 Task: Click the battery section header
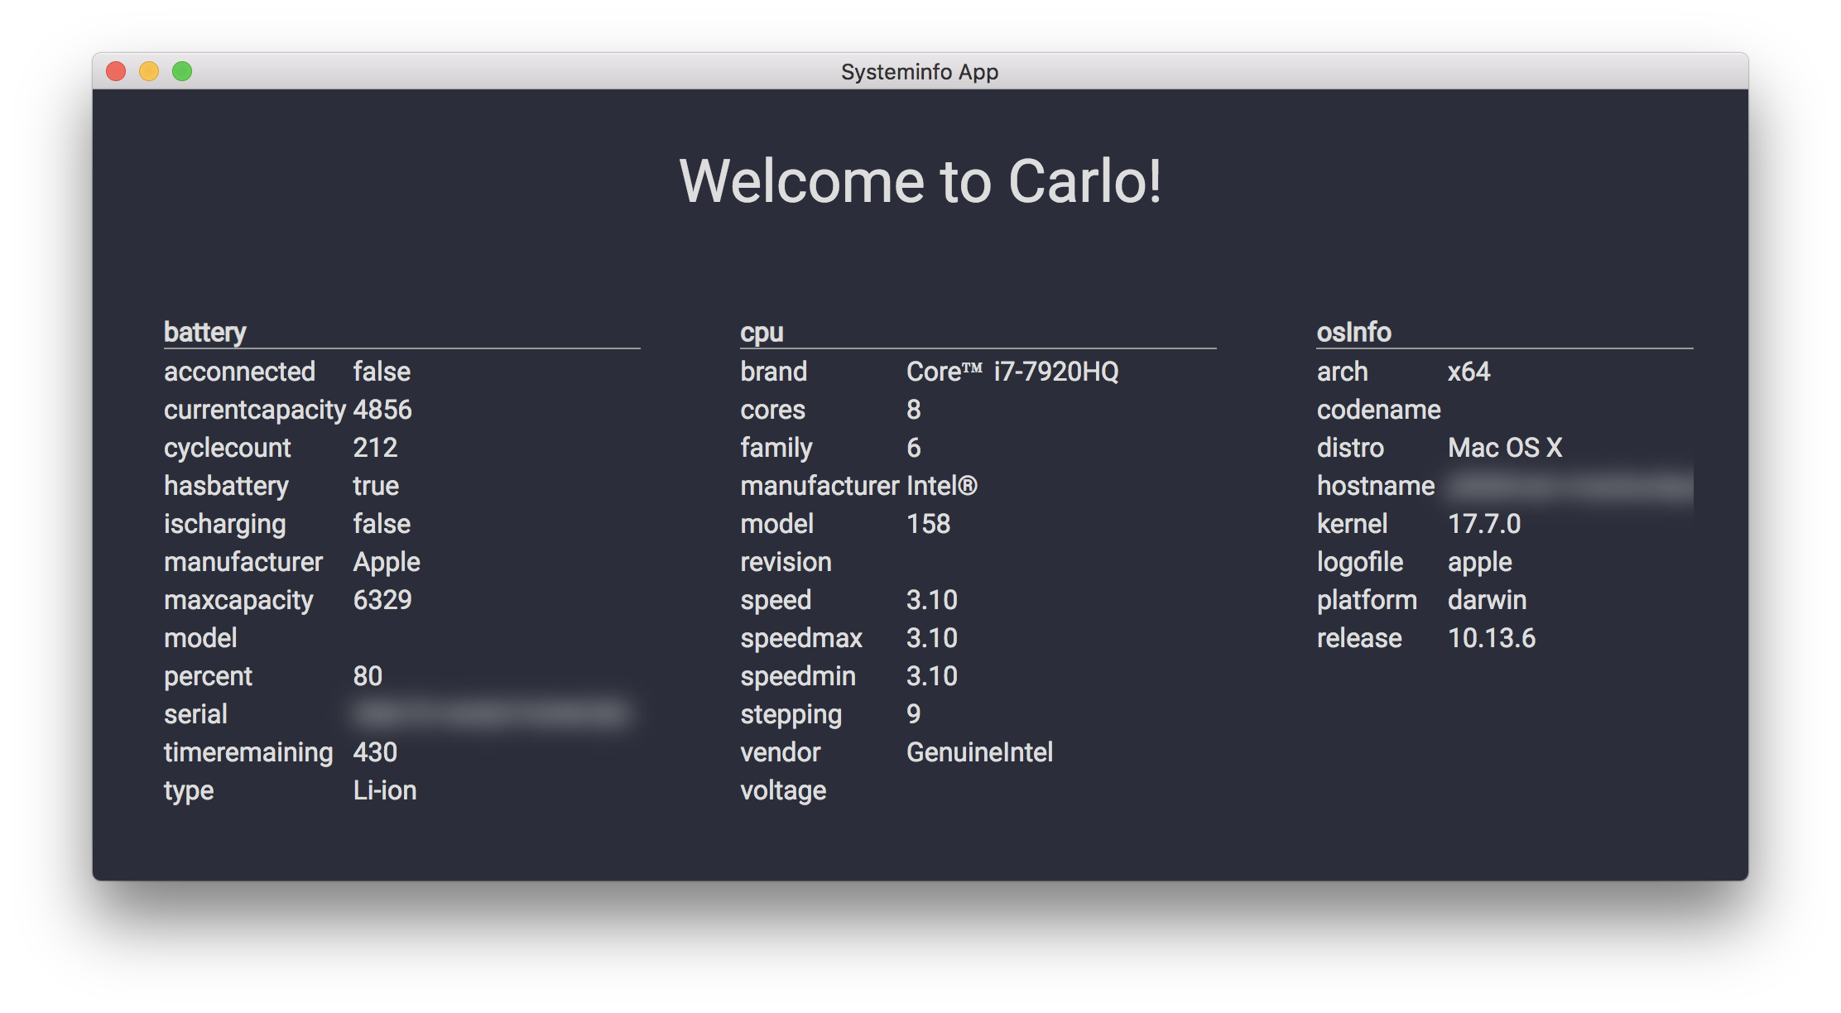(204, 332)
